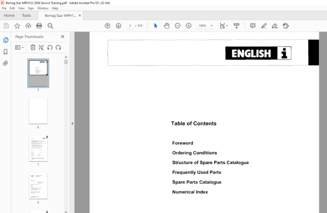Click the ENGLISH header banner
The width and height of the screenshot is (327, 213).
coord(258,53)
